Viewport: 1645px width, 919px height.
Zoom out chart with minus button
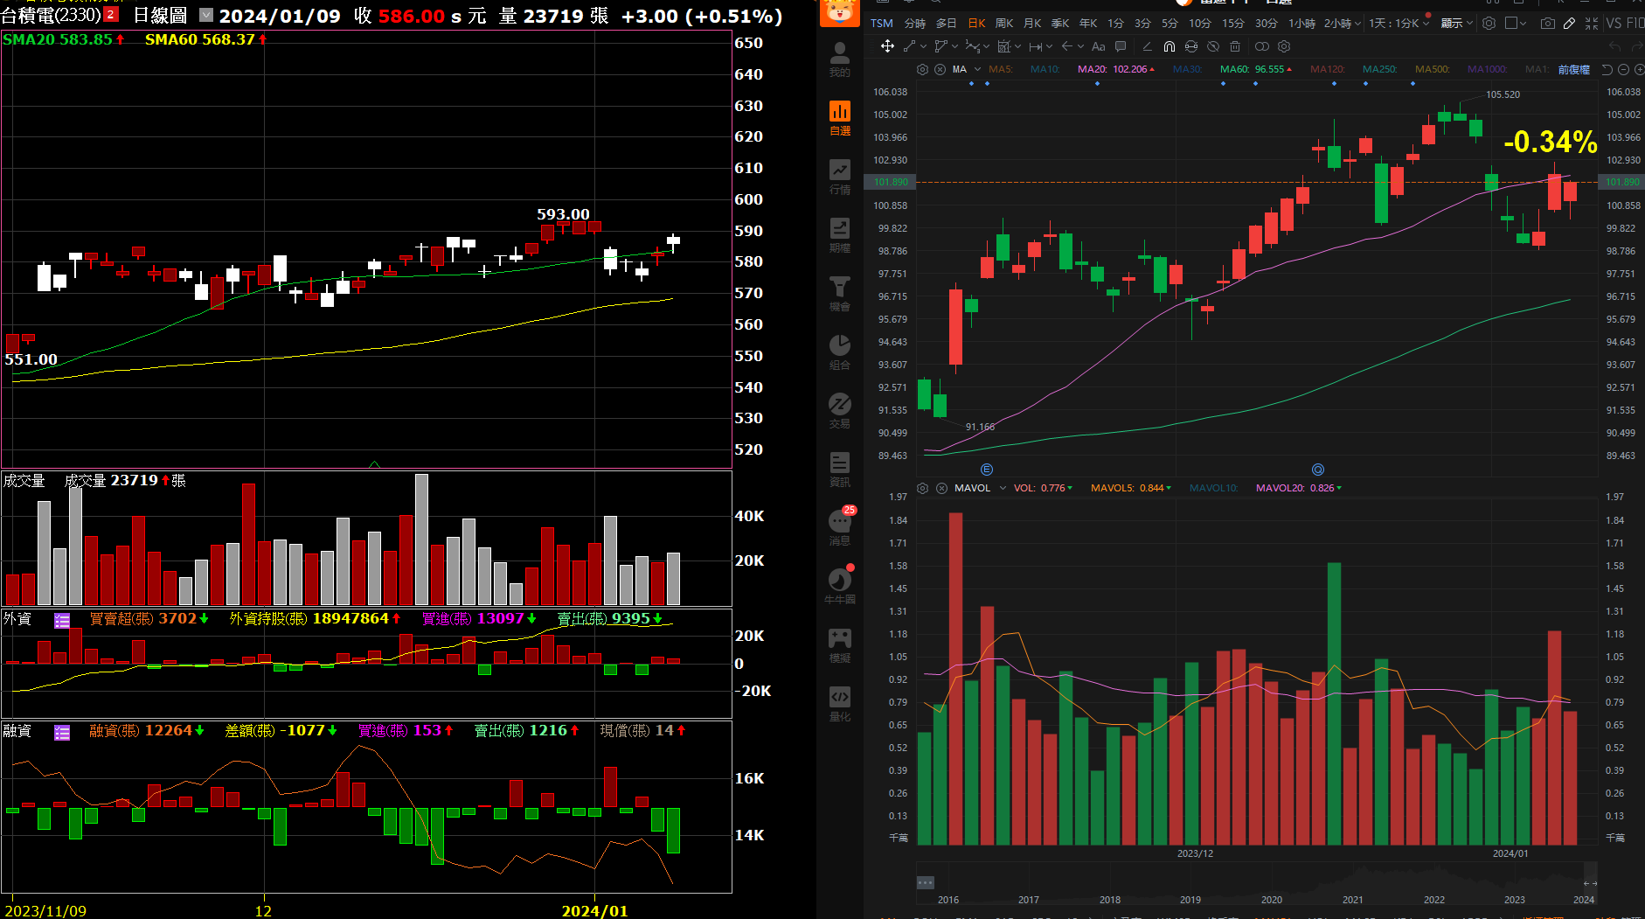click(x=1623, y=69)
